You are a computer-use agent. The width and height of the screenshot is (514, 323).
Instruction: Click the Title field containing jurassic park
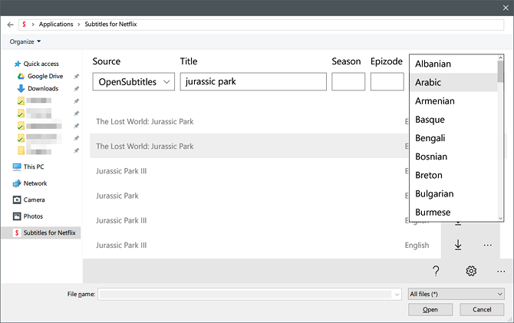253,81
